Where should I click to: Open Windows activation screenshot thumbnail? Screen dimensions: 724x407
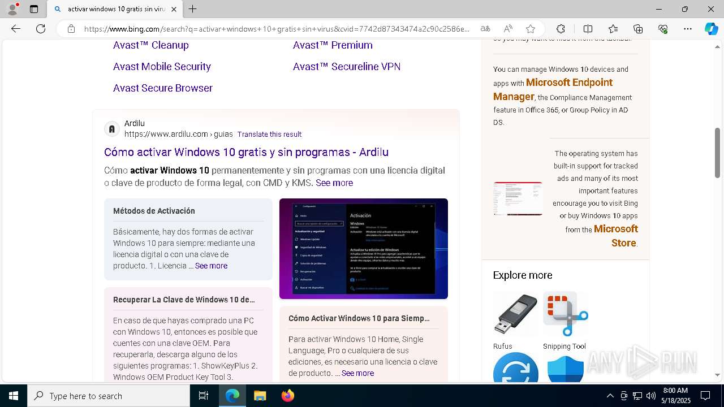(x=364, y=249)
